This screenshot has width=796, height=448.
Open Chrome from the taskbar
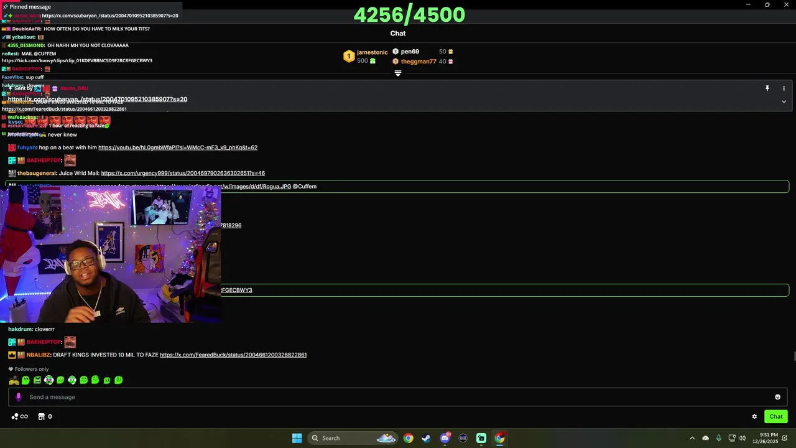click(408, 438)
